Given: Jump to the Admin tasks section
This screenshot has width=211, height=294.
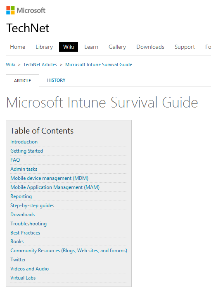Looking at the screenshot, I should (x=24, y=169).
